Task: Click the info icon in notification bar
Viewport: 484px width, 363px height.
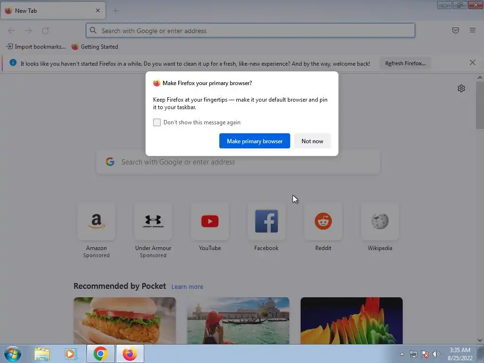Action: click(13, 63)
